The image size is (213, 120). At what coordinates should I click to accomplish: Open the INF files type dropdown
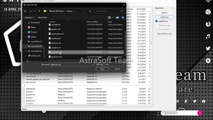[x=110, y=64]
